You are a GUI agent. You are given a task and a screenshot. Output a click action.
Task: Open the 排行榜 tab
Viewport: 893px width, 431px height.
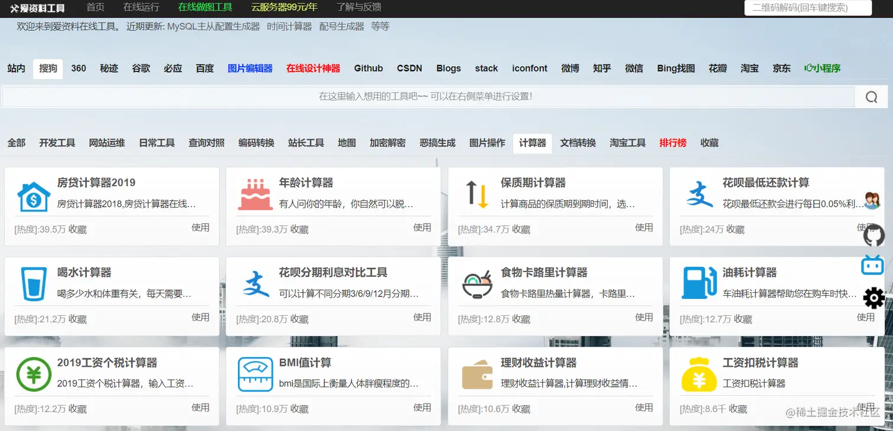[673, 143]
